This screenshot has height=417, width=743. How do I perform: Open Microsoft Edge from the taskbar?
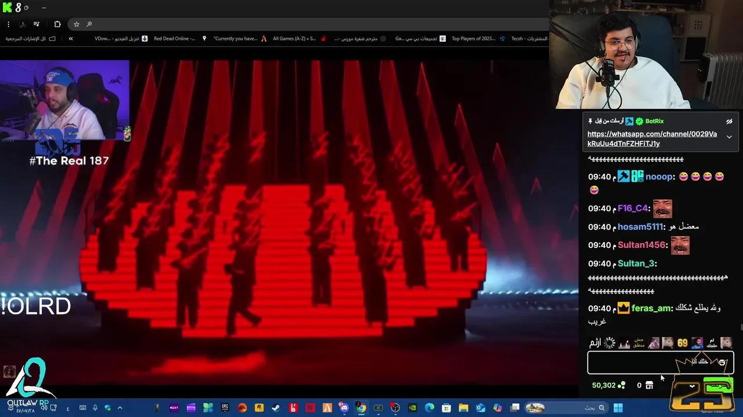coord(430,408)
